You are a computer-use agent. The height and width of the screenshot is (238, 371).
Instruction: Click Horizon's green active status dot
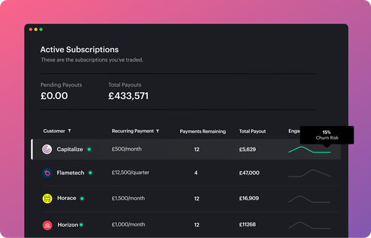[x=81, y=224]
